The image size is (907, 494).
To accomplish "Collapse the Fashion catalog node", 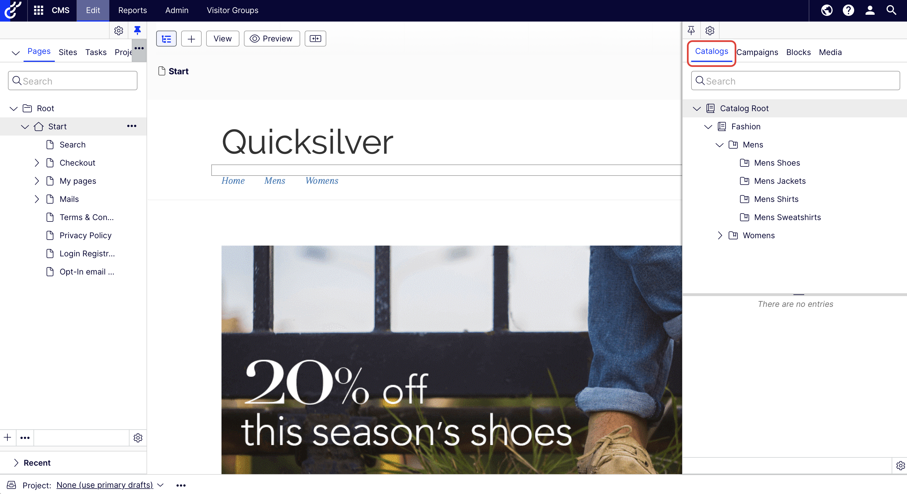I will 708,126.
